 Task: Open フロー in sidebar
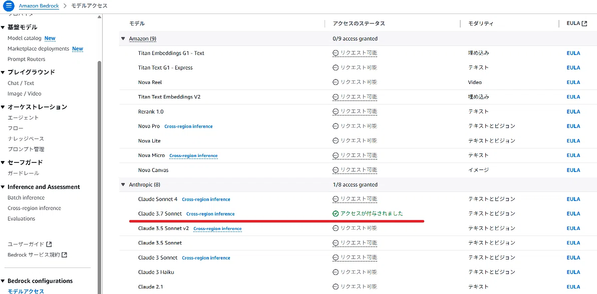(x=16, y=128)
